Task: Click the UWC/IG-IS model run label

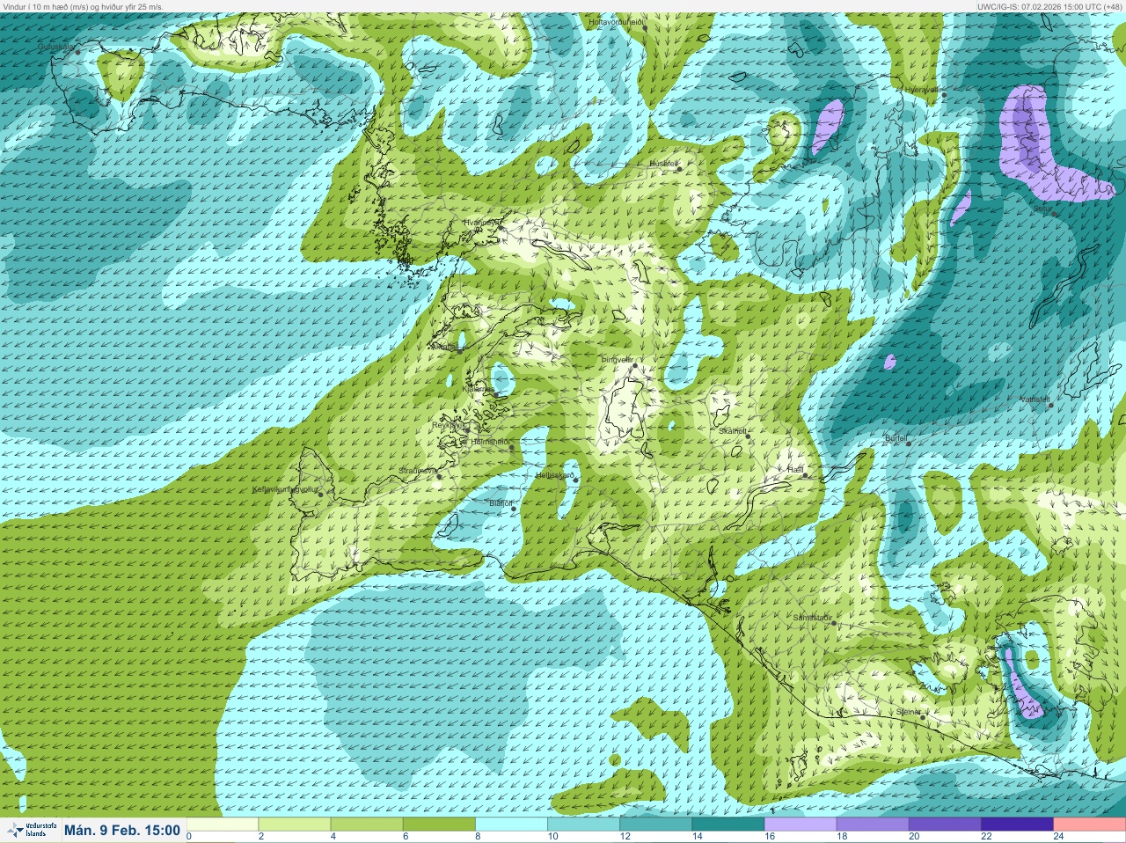Action: (x=1050, y=6)
